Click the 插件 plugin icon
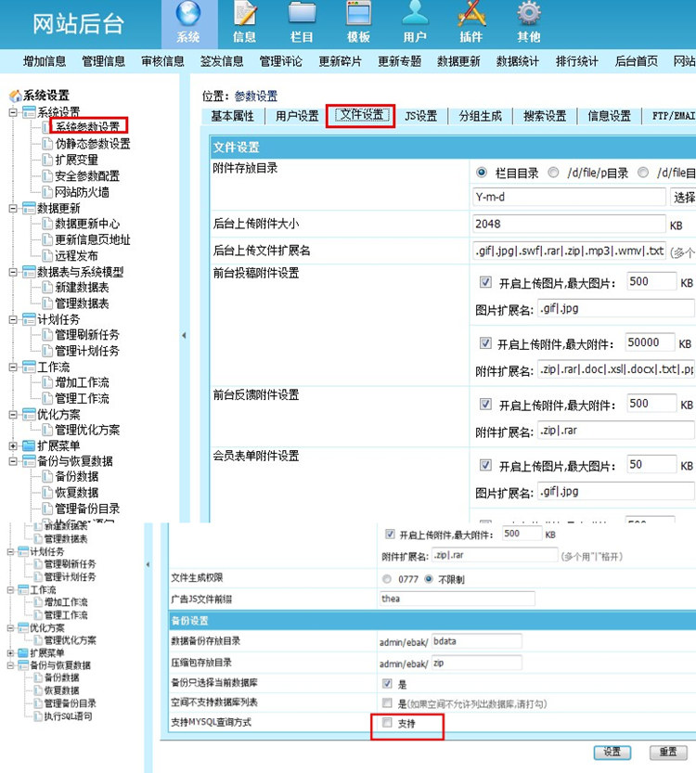The image size is (696, 773). point(471,16)
